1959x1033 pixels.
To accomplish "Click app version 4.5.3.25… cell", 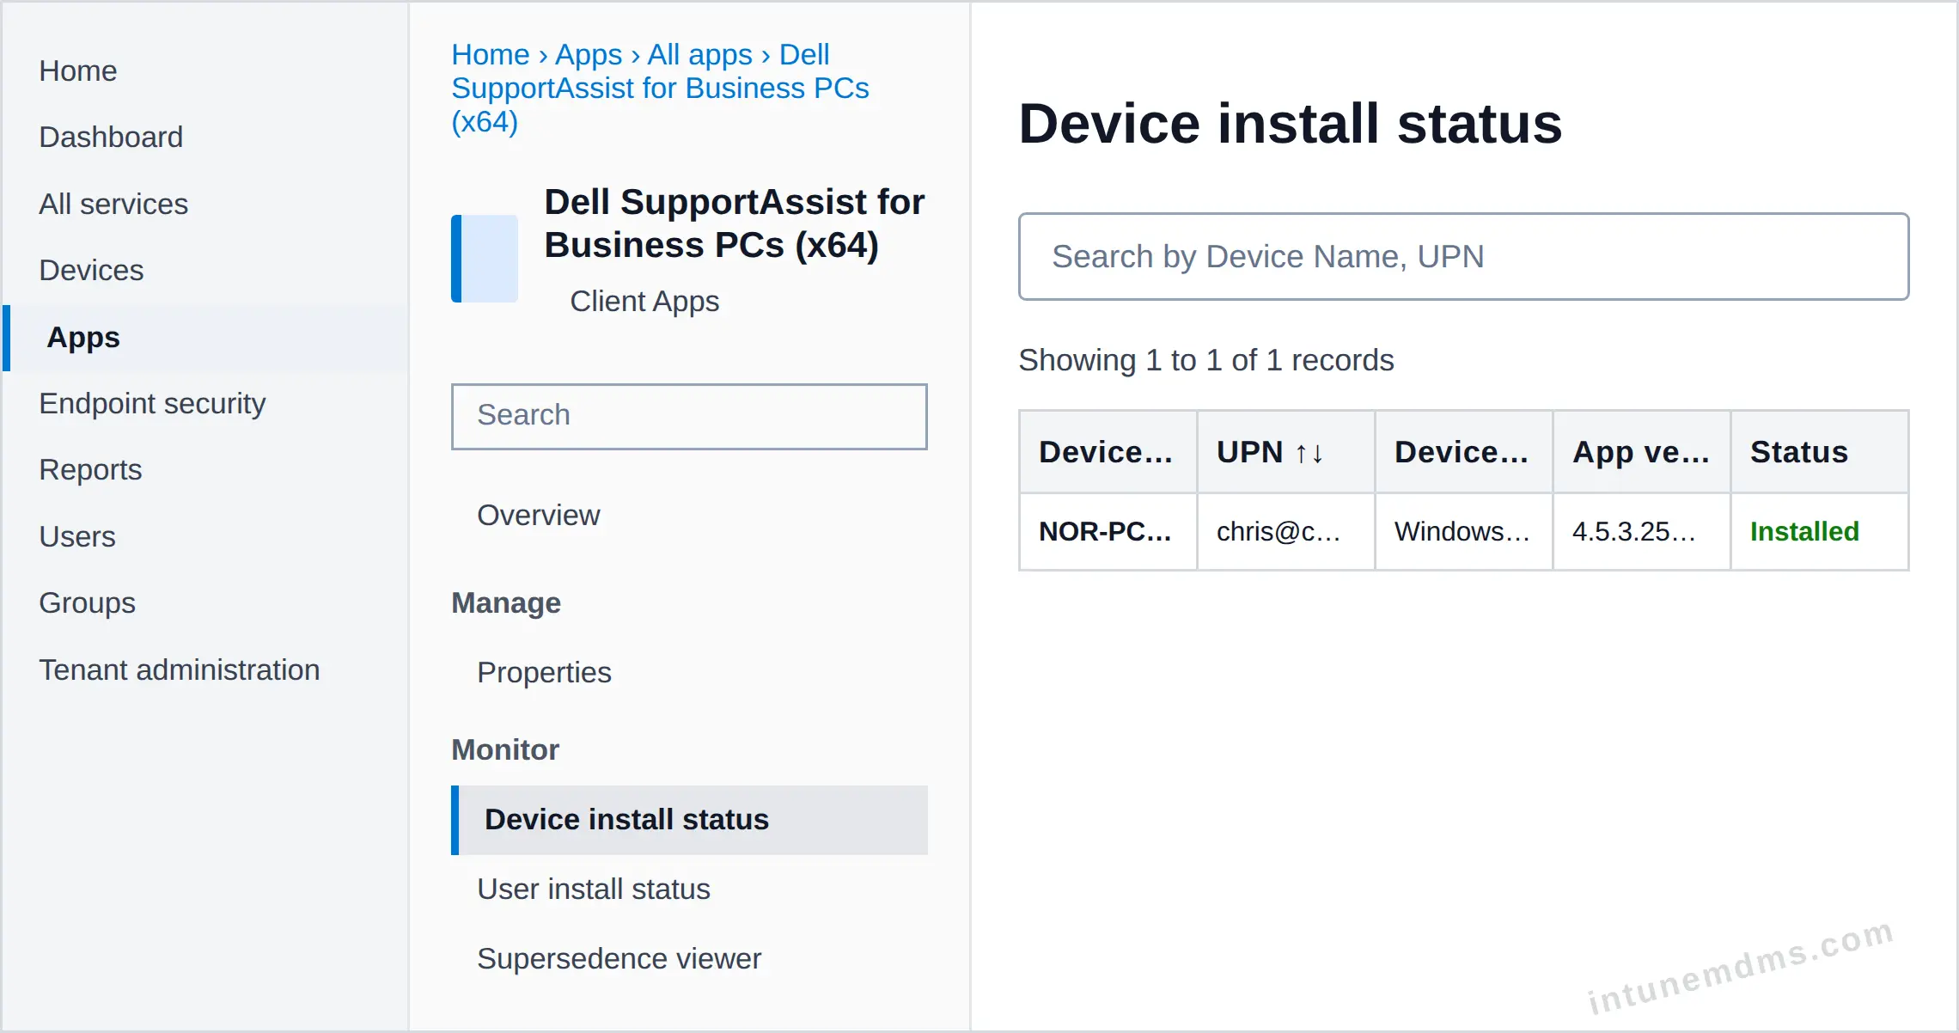I will tap(1641, 532).
